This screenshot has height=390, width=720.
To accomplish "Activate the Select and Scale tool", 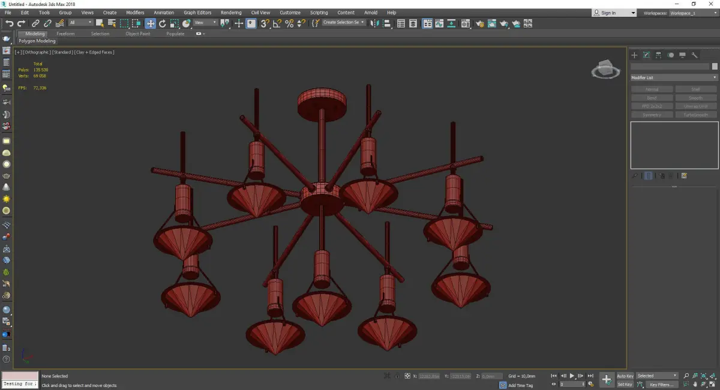I will pos(174,23).
